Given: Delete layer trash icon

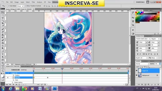Looking at the screenshot, I should [158, 84].
